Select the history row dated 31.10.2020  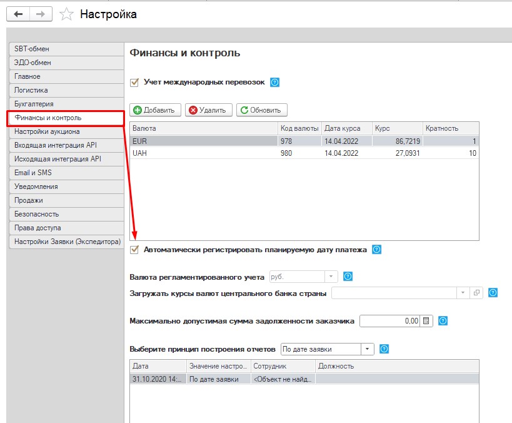304,379
